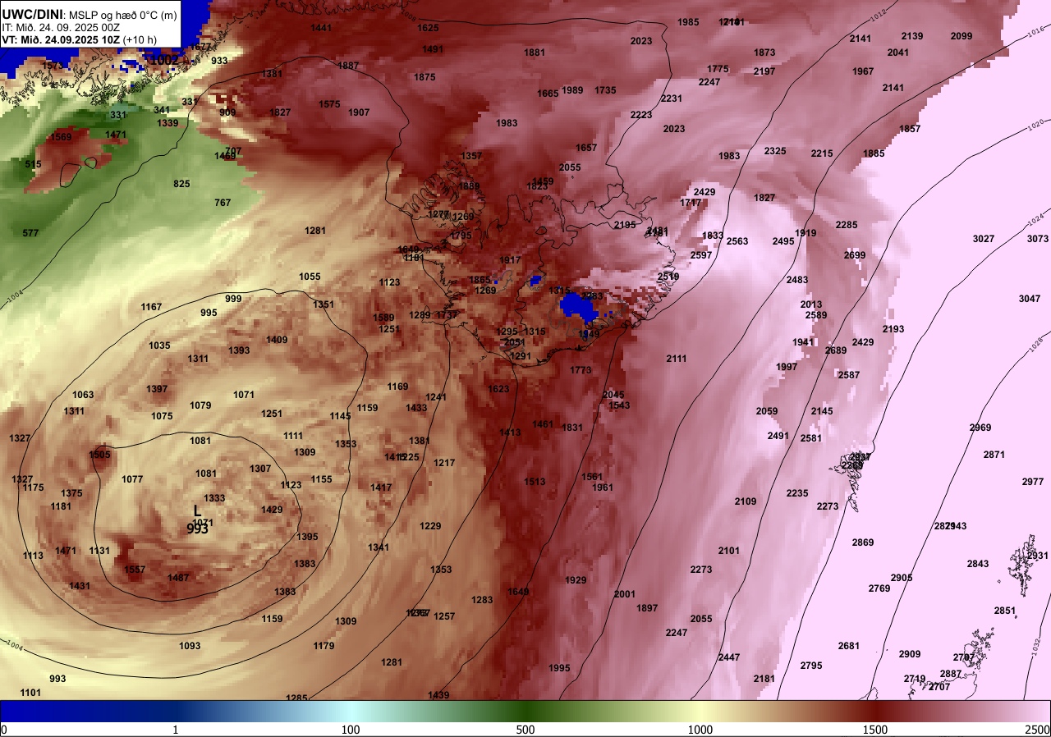1051x737 pixels.
Task: Click the height value 1167
Action: 151,307
